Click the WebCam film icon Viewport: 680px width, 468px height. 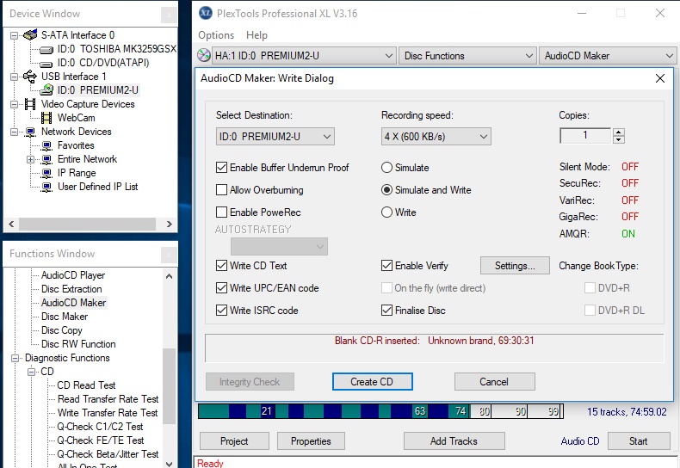[46, 118]
